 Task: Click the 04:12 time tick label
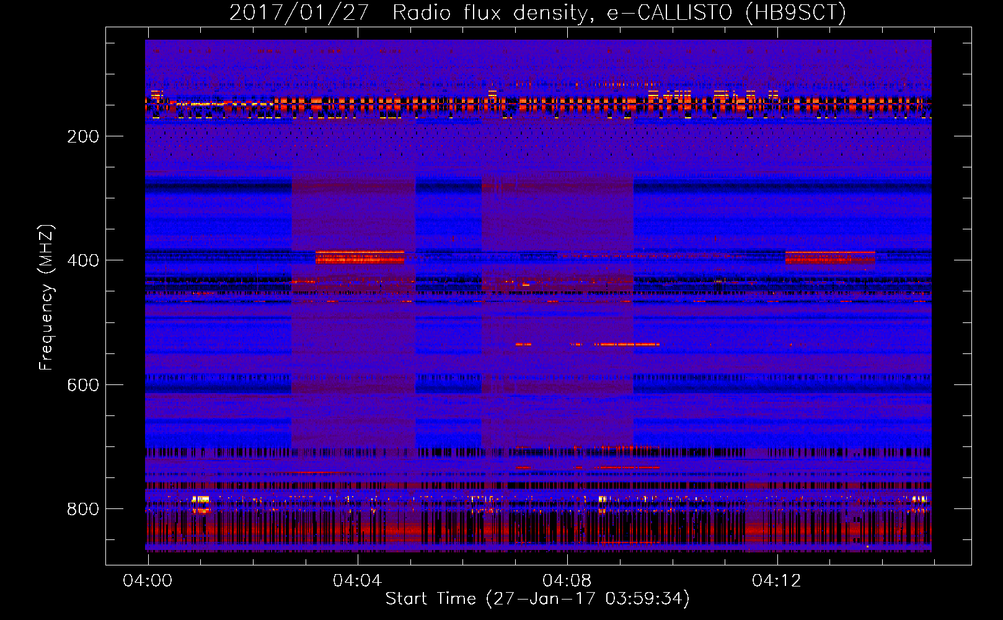point(776,581)
